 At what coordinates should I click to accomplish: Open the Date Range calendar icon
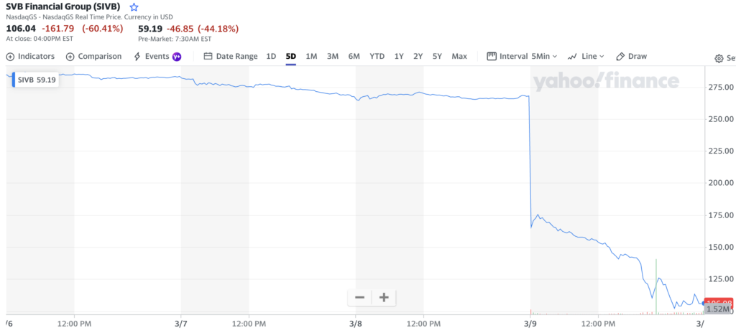click(x=208, y=57)
